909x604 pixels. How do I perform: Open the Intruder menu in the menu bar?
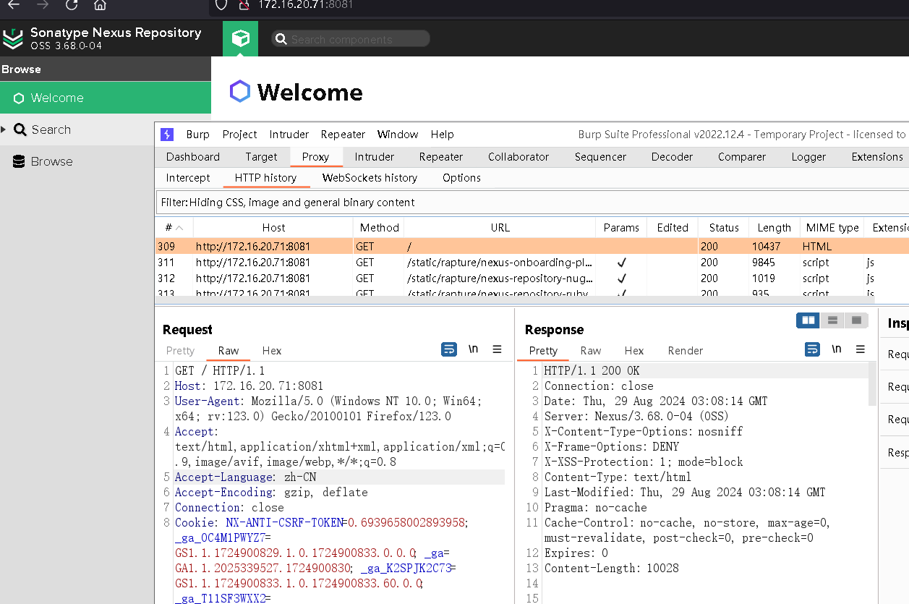click(x=289, y=135)
